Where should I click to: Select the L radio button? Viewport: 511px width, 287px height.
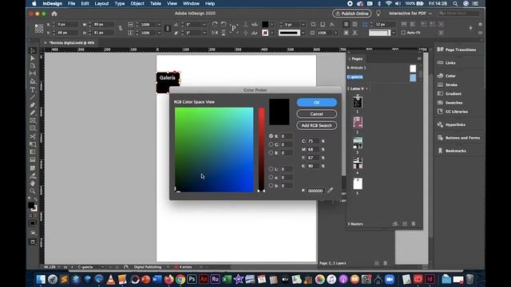[271, 169]
